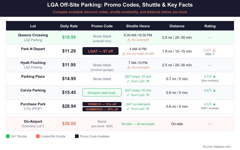Click the Overnight OK checkmark for Carvia Parking
The height and width of the screenshot is (150, 240).
[128, 95]
